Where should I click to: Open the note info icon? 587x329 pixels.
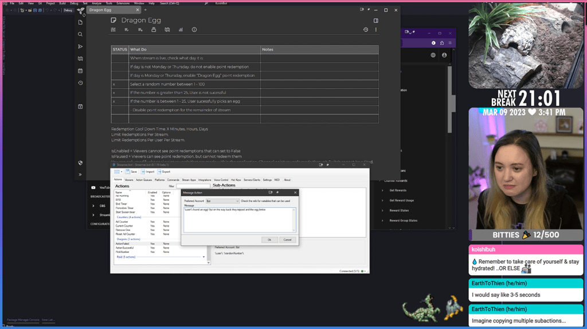coord(194,30)
